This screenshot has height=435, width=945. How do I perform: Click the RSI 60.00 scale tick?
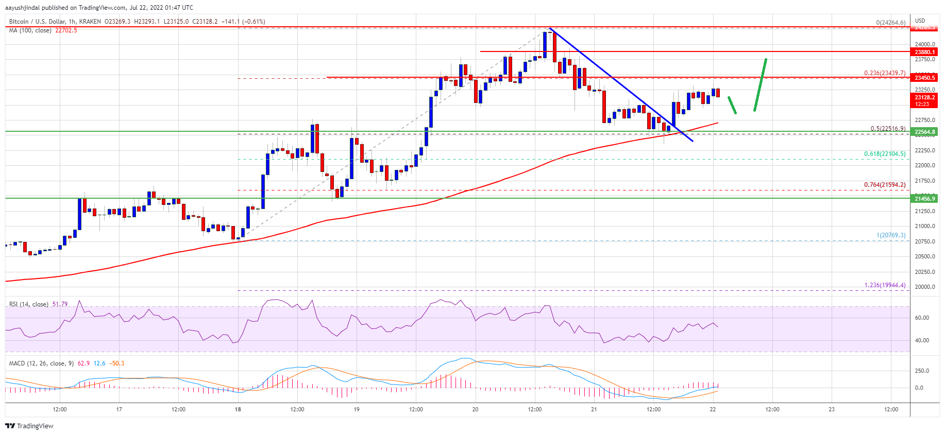pyautogui.click(x=922, y=318)
